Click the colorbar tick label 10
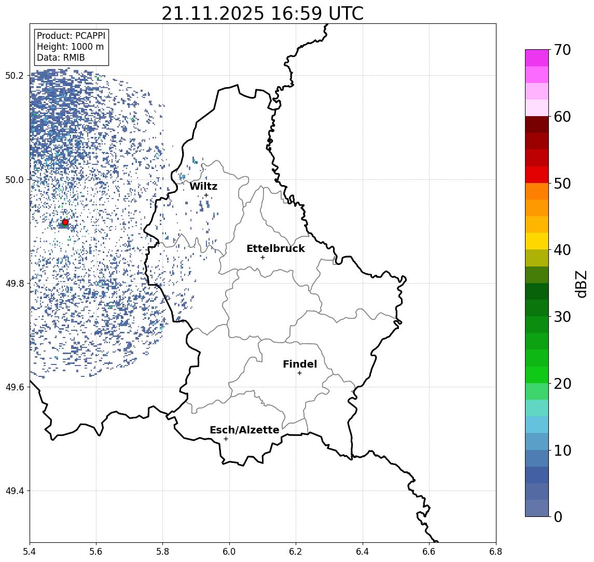The height and width of the screenshot is (562, 594). pyautogui.click(x=562, y=451)
